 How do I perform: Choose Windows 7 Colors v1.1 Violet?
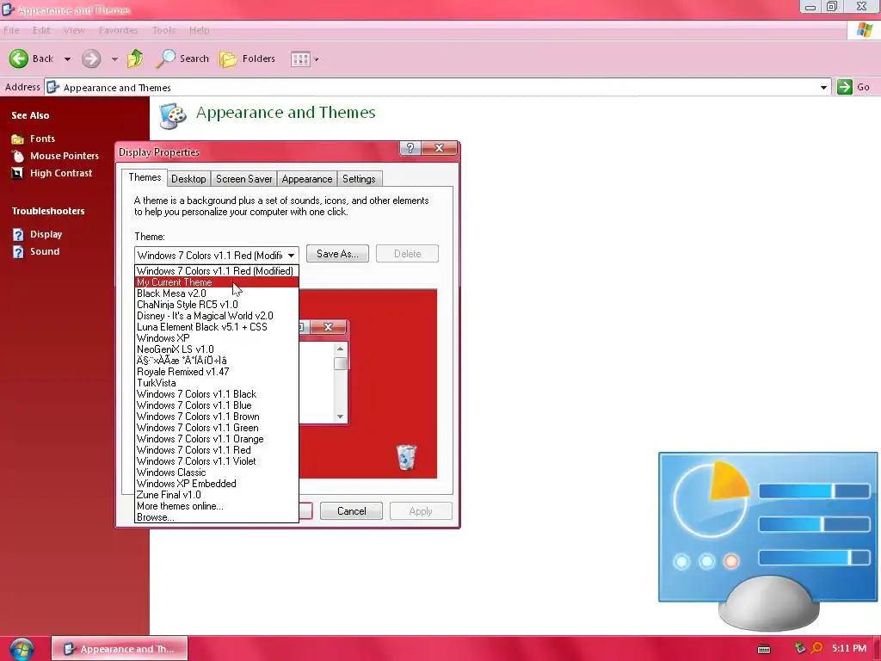(x=217, y=461)
